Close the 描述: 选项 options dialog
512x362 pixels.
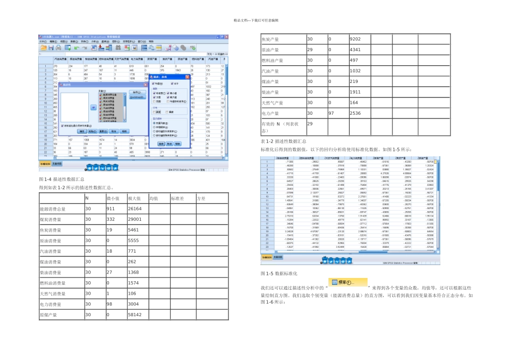tap(188, 77)
